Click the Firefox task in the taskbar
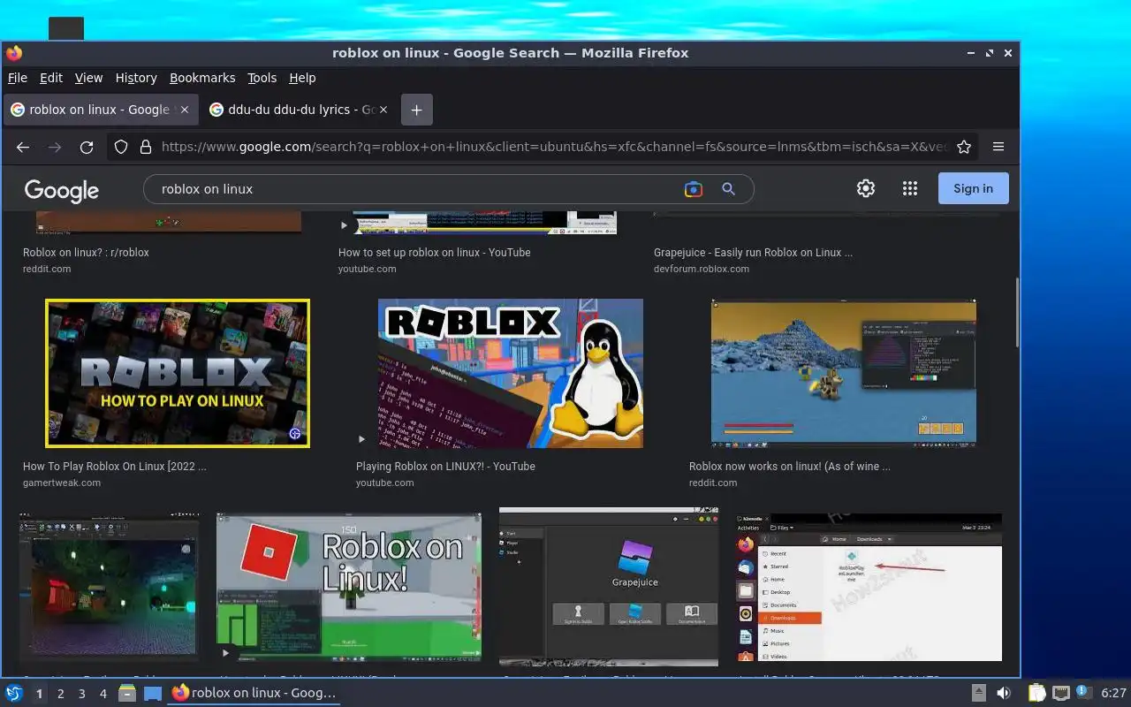This screenshot has width=1131, height=707. pyautogui.click(x=254, y=694)
